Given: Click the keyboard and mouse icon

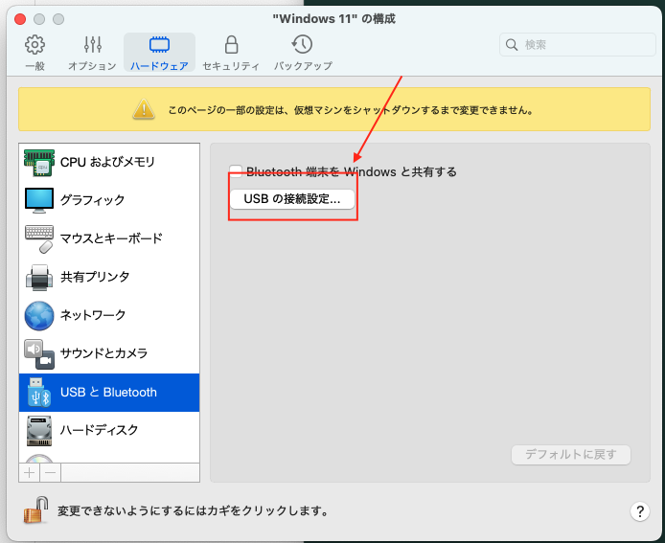Looking at the screenshot, I should click(x=39, y=238).
